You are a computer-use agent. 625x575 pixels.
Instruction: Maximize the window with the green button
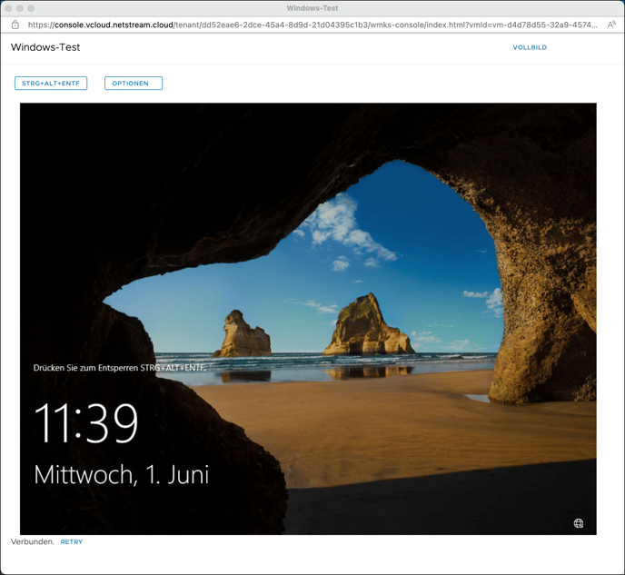pos(31,8)
